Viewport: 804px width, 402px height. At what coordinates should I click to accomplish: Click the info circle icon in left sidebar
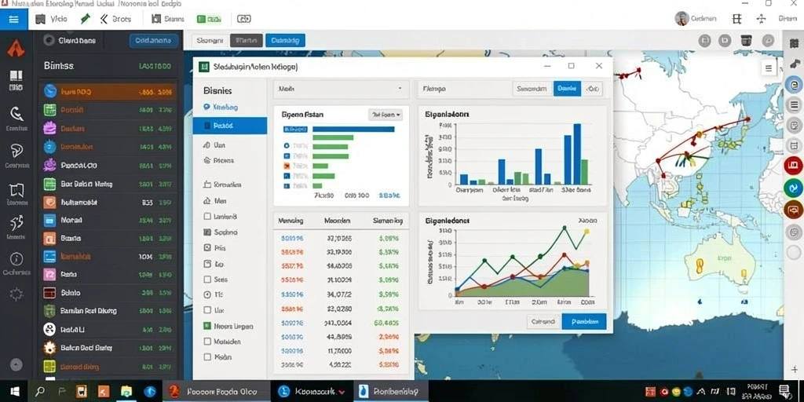(16, 259)
